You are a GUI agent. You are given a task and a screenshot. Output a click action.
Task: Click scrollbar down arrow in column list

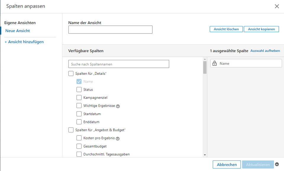pyautogui.click(x=205, y=155)
